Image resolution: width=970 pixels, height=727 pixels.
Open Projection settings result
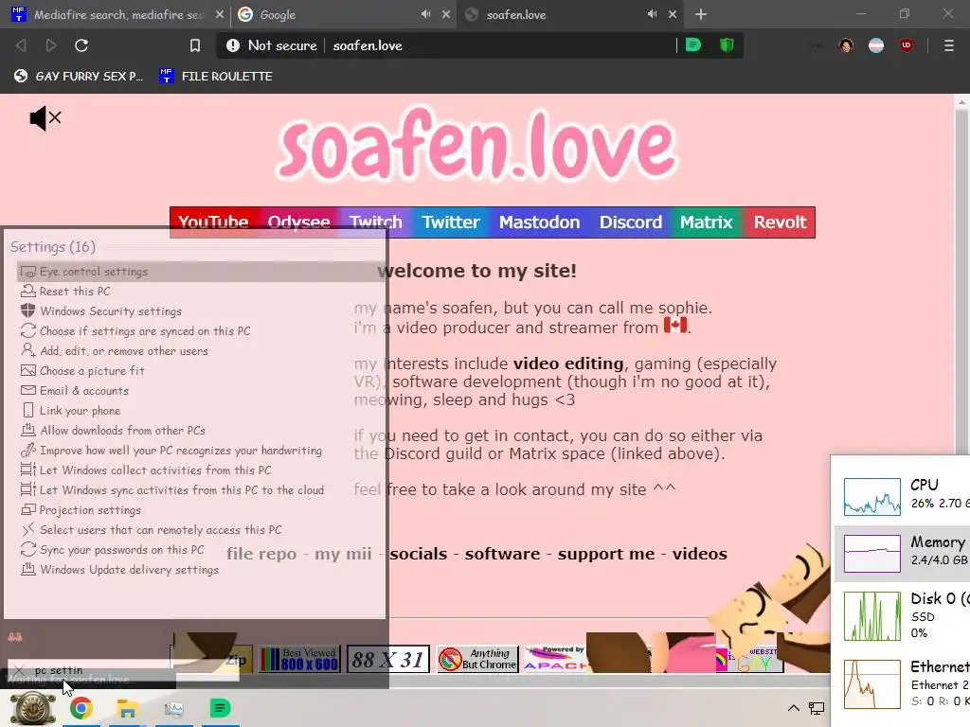coord(201,510)
